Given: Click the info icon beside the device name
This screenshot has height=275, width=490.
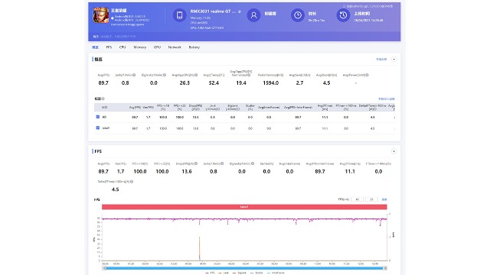Looking at the screenshot, I should click(x=240, y=11).
